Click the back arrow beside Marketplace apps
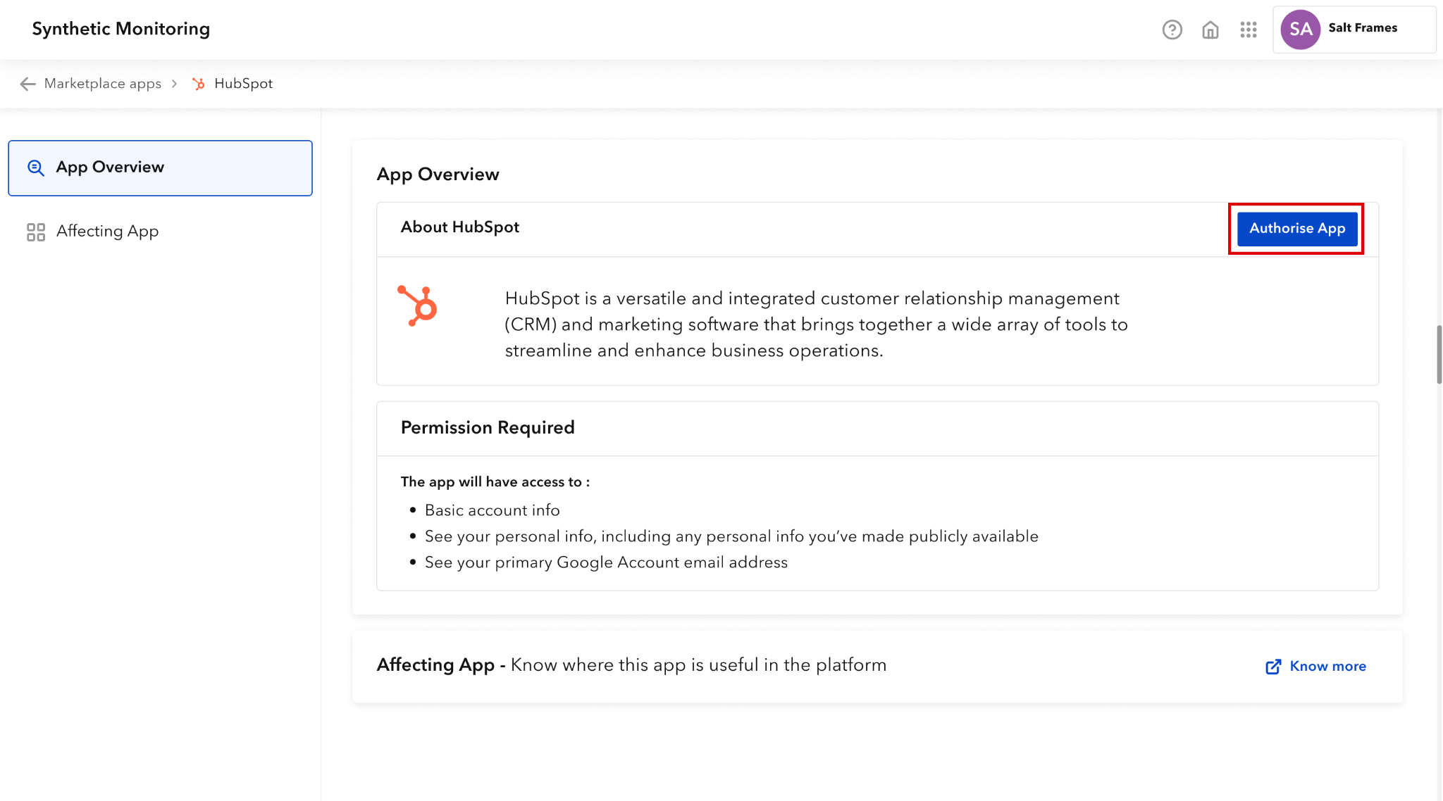Screen dimensions: 1443x801 pos(27,84)
